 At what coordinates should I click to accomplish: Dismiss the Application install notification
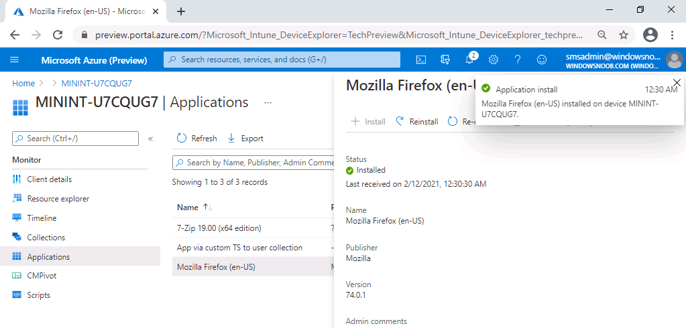(x=677, y=82)
